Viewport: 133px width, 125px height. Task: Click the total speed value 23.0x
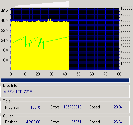(x=118, y=107)
